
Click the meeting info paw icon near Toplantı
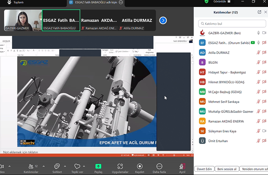[x=9, y=2]
